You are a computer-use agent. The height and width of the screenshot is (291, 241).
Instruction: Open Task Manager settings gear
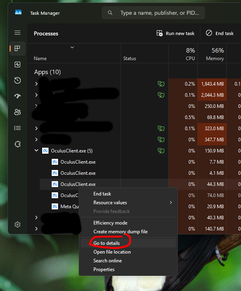(x=17, y=225)
